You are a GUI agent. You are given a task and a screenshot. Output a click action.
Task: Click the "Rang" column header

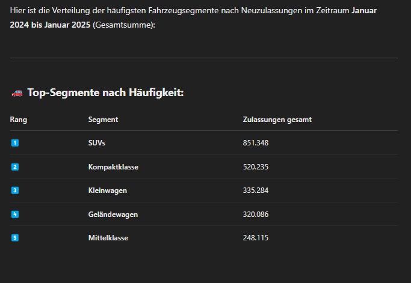pyautogui.click(x=19, y=120)
